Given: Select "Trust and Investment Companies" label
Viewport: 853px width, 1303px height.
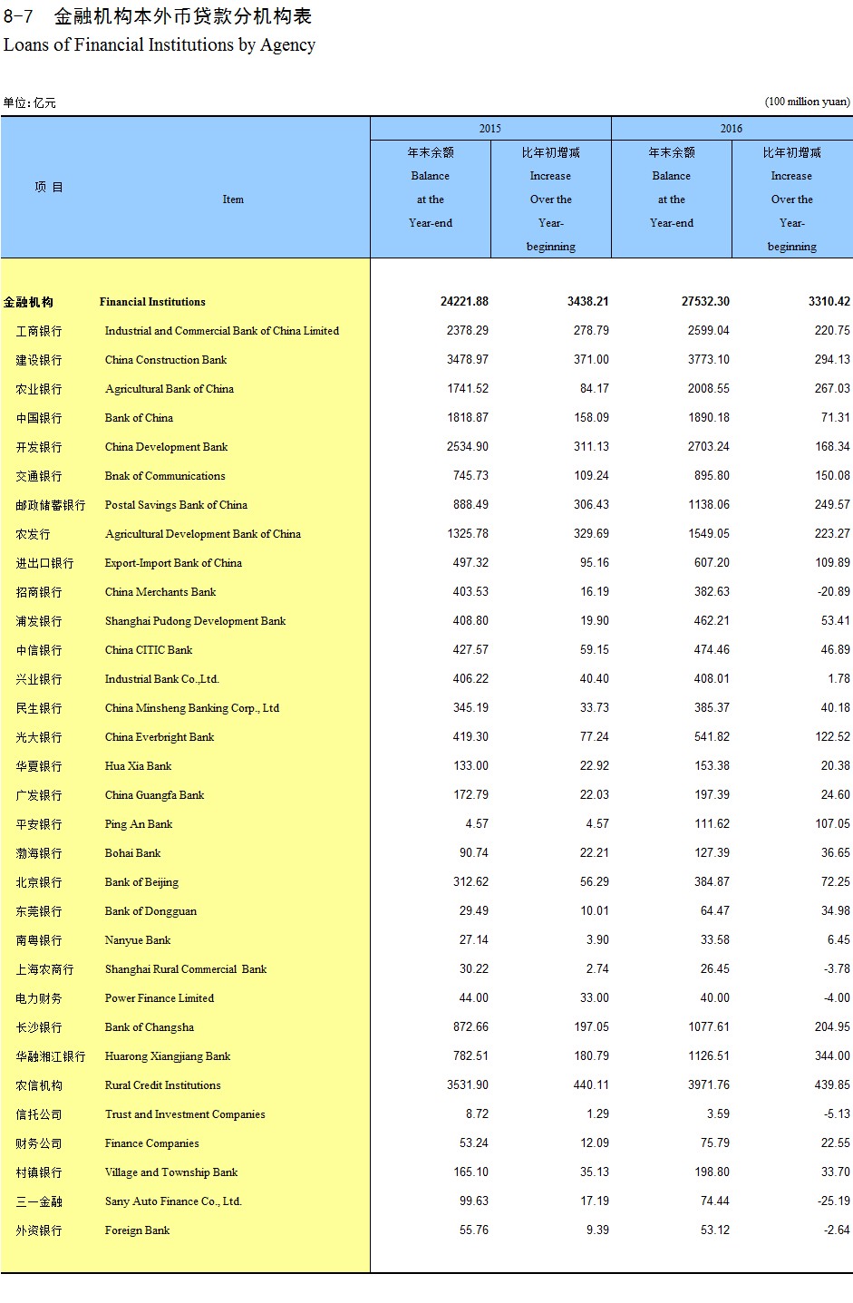Looking at the screenshot, I should (185, 1114).
